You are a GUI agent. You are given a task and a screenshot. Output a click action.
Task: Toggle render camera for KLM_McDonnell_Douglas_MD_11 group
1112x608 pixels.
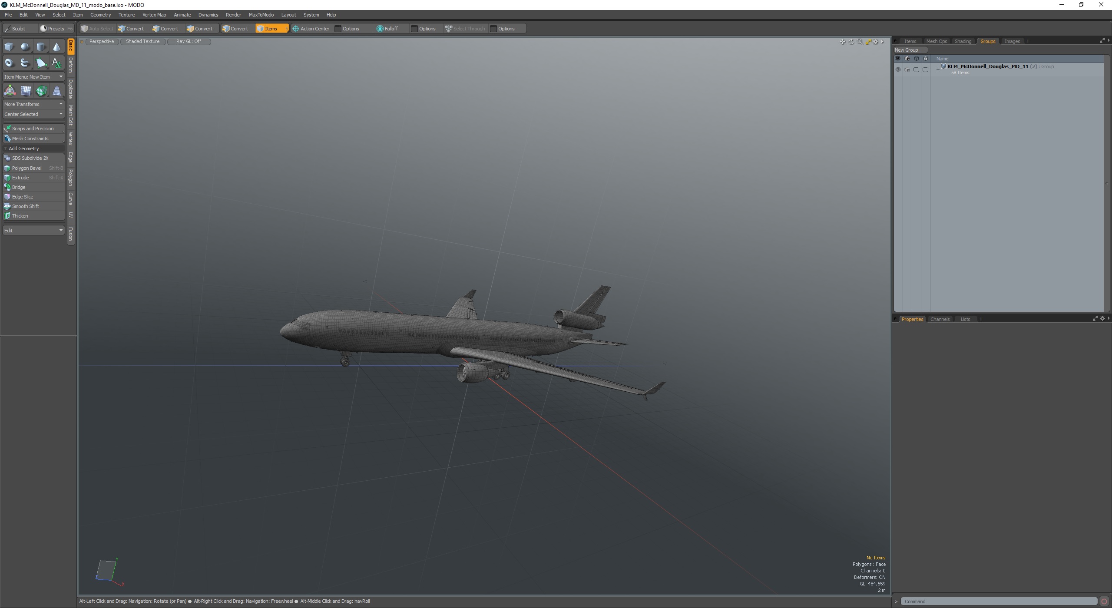click(x=907, y=69)
